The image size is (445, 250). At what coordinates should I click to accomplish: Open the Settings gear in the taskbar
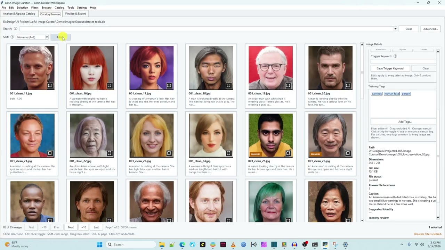click(346, 244)
